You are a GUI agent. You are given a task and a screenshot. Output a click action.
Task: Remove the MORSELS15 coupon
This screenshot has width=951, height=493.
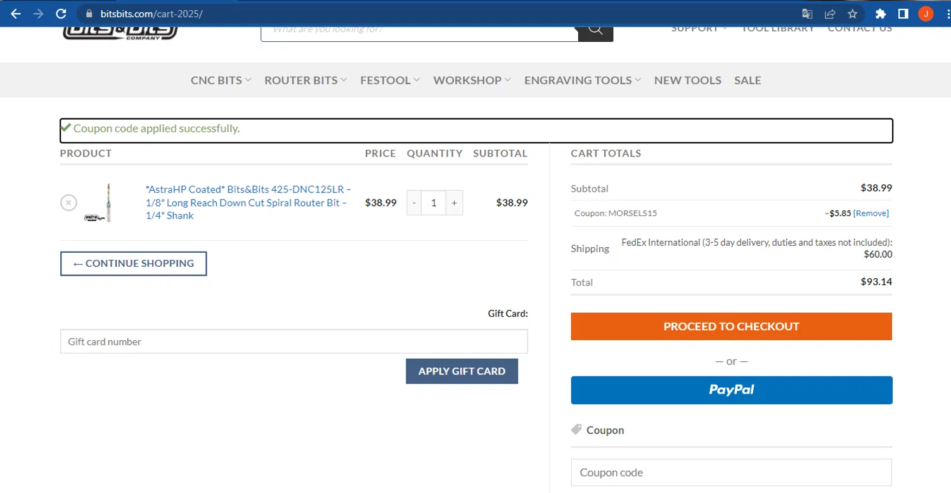point(871,213)
